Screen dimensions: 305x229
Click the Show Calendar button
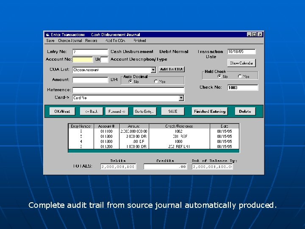(x=241, y=63)
